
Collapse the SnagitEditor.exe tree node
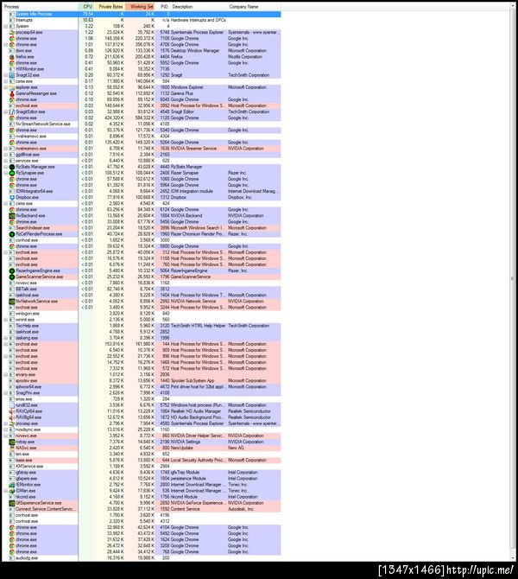pyautogui.click(x=5, y=111)
